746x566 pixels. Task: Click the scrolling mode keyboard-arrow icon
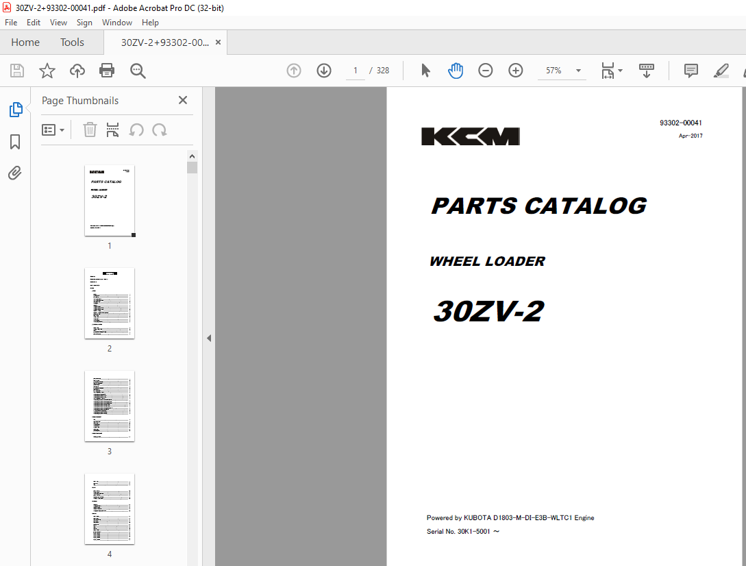647,71
